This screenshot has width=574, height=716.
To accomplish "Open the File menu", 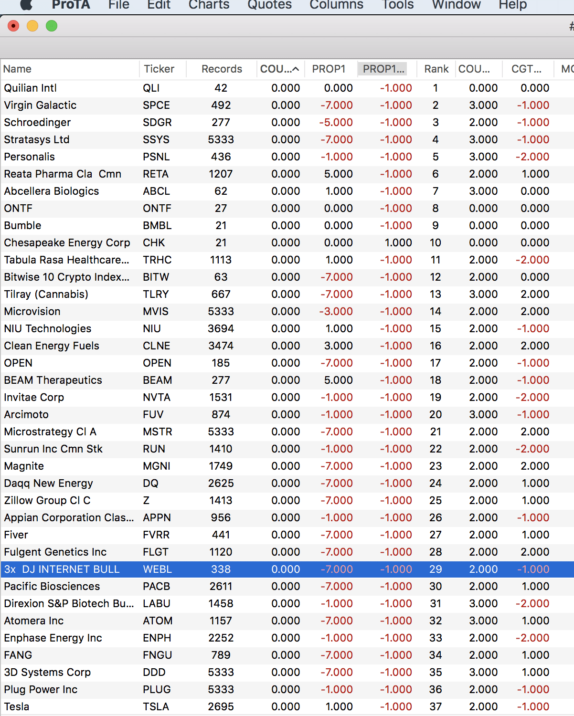I will (x=119, y=5).
